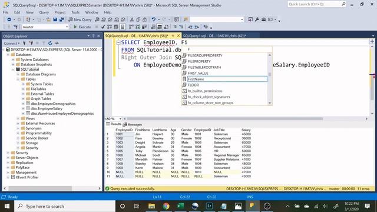The height and width of the screenshot is (212, 377).
Task: Click the Copy icon in toolbar
Action: (x=138, y=19)
